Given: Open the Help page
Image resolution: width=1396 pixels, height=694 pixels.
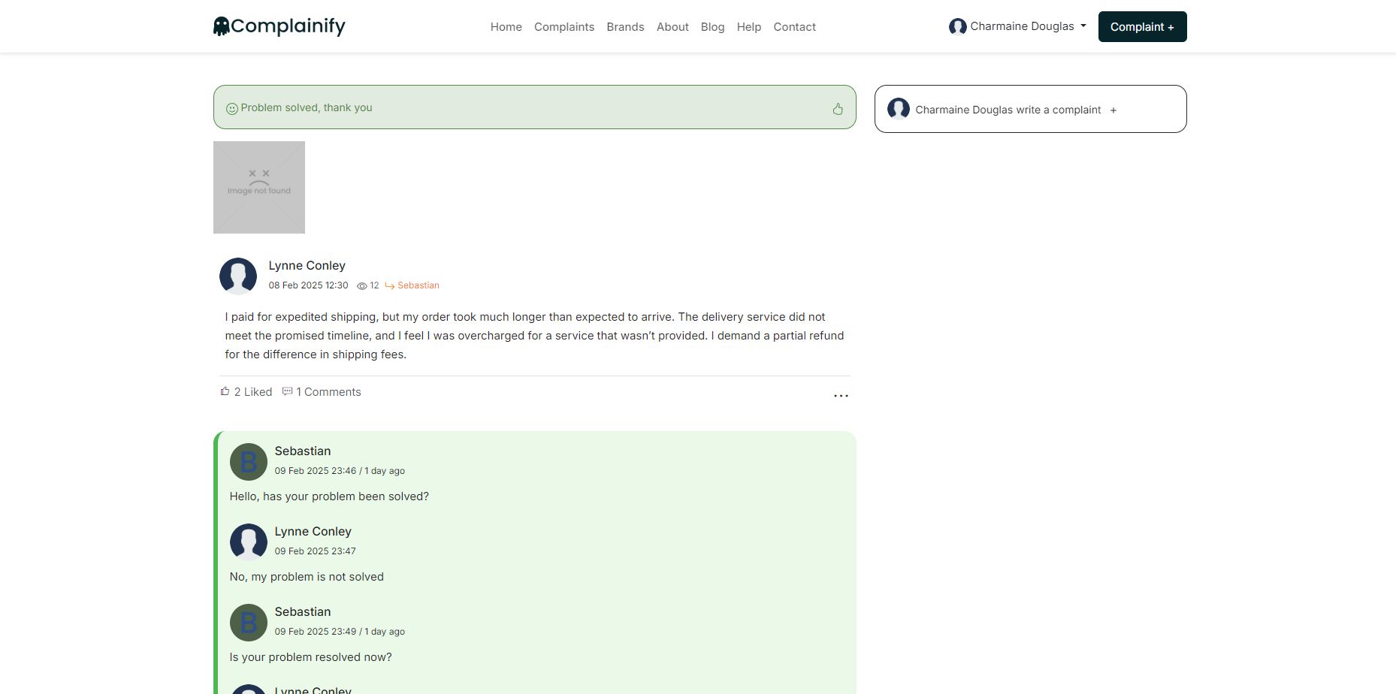Looking at the screenshot, I should (x=749, y=27).
